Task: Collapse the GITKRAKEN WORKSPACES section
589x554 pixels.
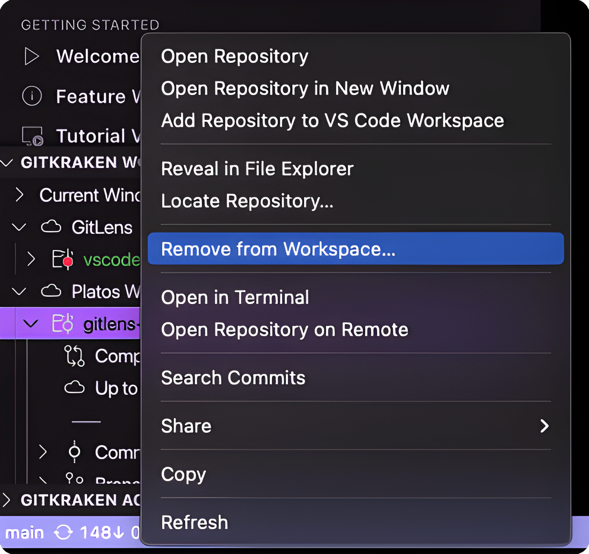Action: (7, 163)
